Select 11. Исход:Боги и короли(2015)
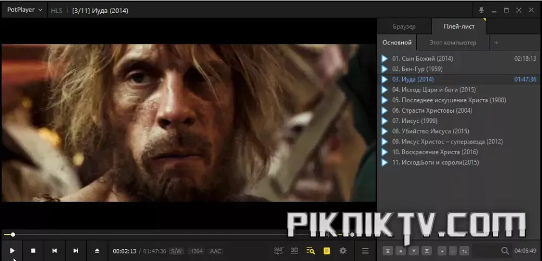 pyautogui.click(x=460, y=162)
